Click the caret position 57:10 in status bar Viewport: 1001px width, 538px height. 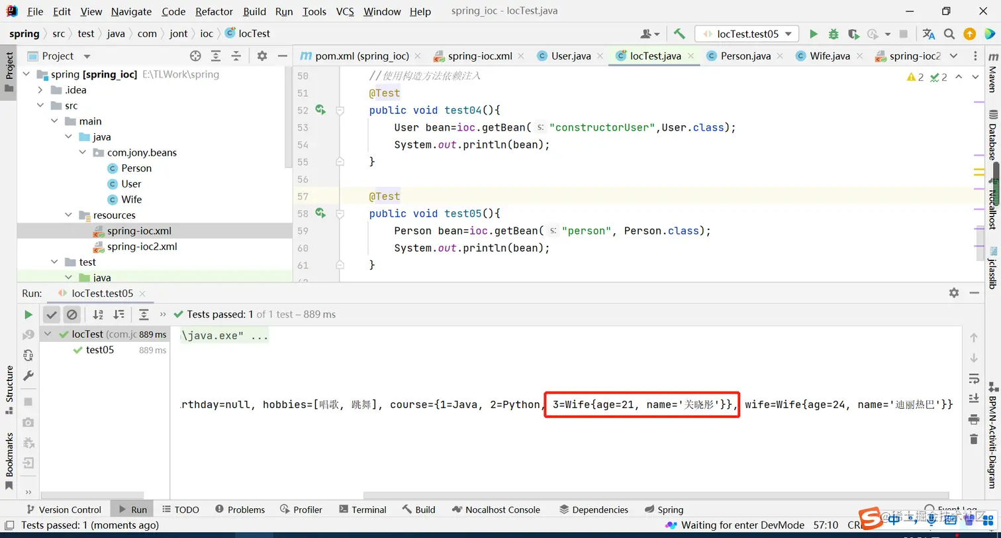coord(826,525)
